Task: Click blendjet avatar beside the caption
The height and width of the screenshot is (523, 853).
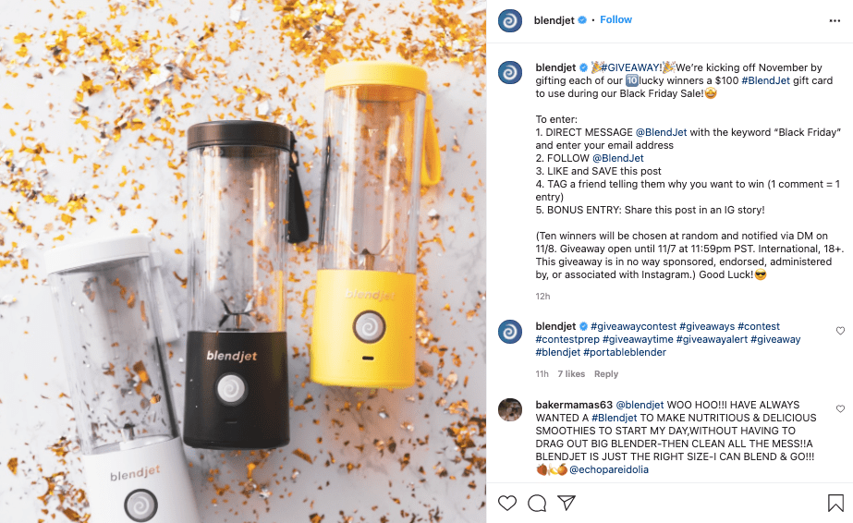Action: coord(510,72)
